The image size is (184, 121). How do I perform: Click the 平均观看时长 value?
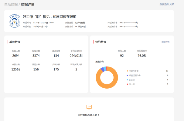tap(76, 56)
